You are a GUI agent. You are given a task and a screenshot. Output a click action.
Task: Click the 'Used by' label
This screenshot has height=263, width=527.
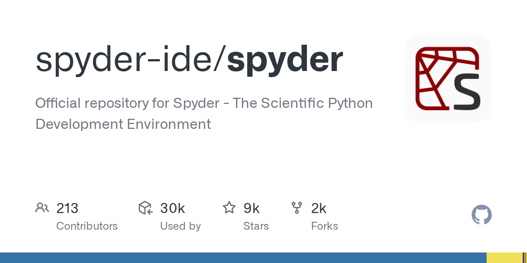click(180, 226)
